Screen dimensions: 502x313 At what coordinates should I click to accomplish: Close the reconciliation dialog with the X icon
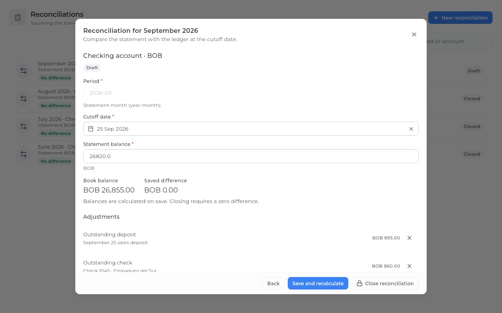tap(414, 34)
